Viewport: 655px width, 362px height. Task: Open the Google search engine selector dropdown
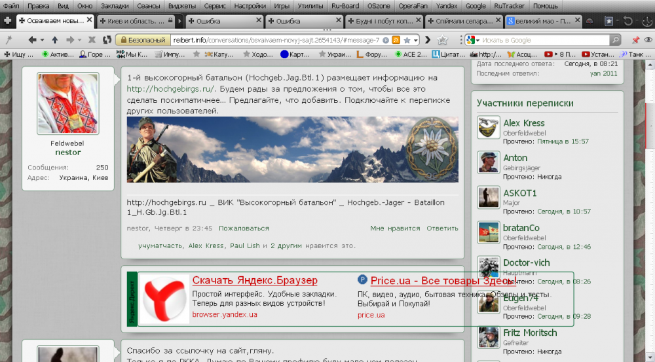(x=473, y=40)
